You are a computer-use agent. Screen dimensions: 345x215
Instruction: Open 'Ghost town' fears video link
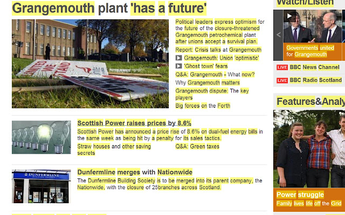coord(206,66)
